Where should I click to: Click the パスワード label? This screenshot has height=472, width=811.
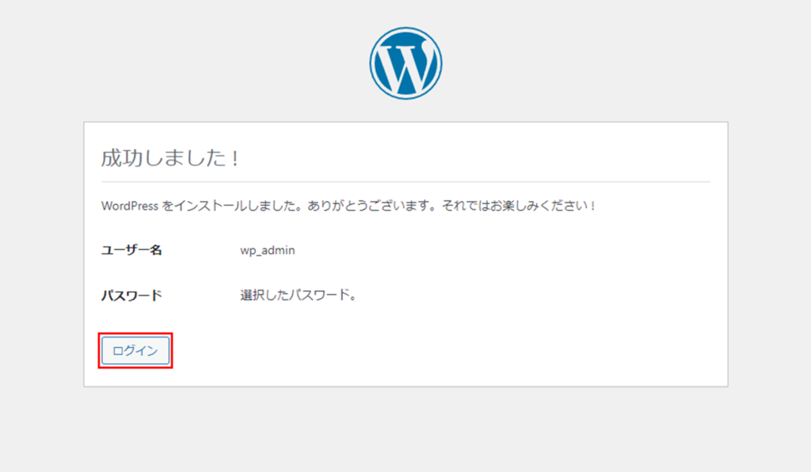coord(131,296)
